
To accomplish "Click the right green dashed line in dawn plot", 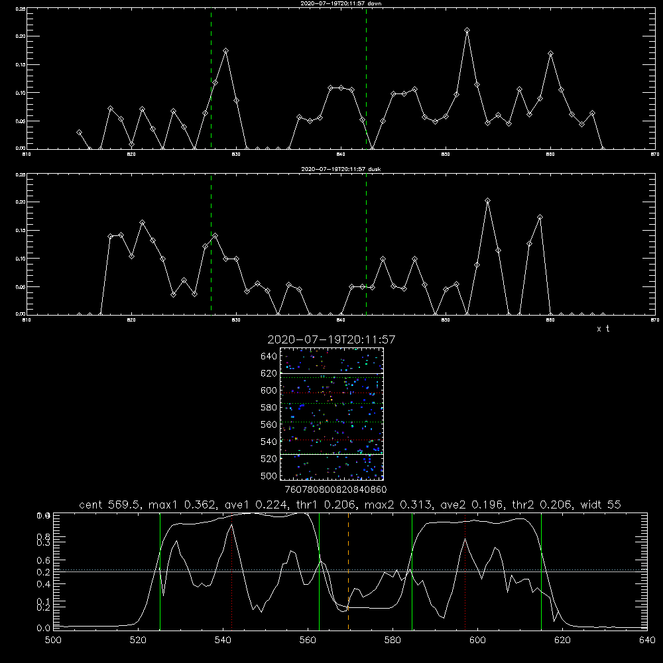I will click(x=366, y=78).
